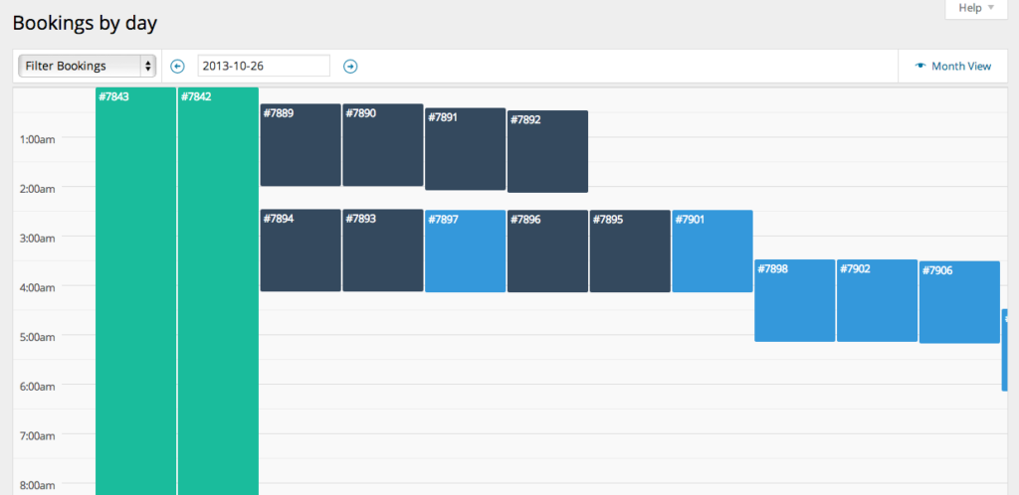
Task: Click booking block #7893
Action: 383,250
